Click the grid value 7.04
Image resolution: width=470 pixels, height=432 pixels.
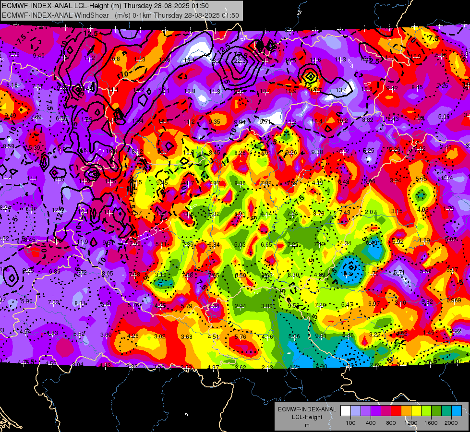click(292, 214)
